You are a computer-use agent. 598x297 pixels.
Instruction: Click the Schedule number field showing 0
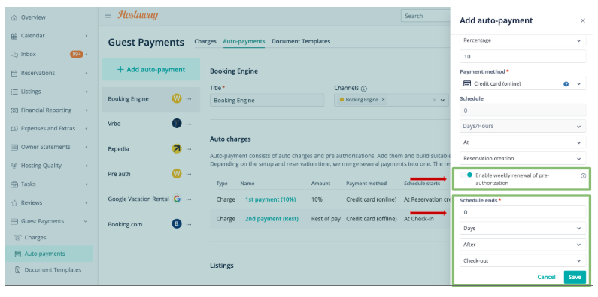[523, 110]
